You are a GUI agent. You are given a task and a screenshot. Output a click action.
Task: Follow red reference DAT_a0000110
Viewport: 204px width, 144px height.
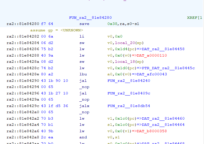[152, 55]
